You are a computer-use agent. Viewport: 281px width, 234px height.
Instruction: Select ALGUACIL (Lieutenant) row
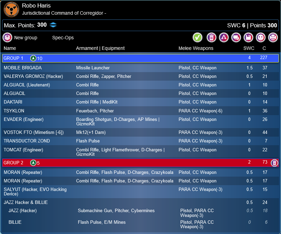coord(141,85)
